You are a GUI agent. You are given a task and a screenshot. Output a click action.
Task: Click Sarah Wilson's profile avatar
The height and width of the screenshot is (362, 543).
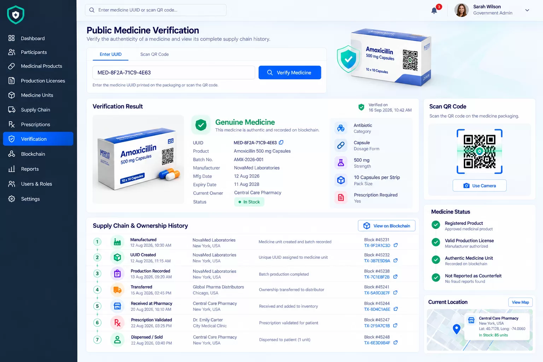tap(461, 10)
